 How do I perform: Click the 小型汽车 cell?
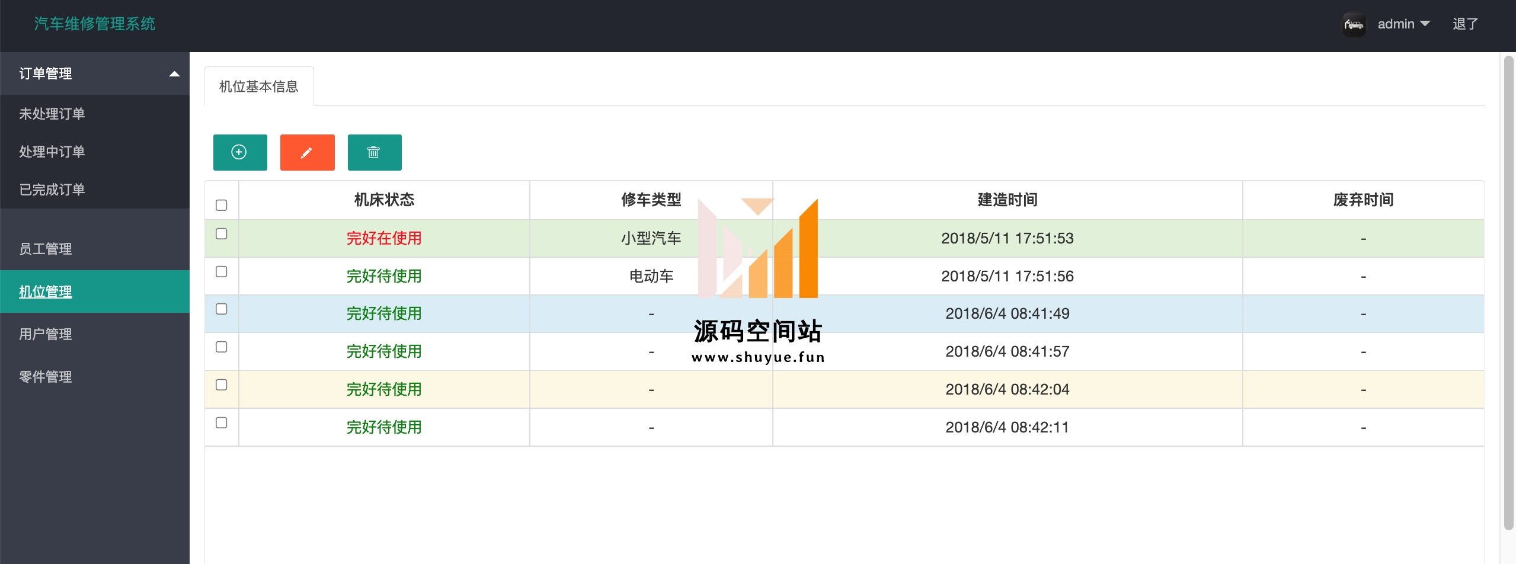point(651,238)
